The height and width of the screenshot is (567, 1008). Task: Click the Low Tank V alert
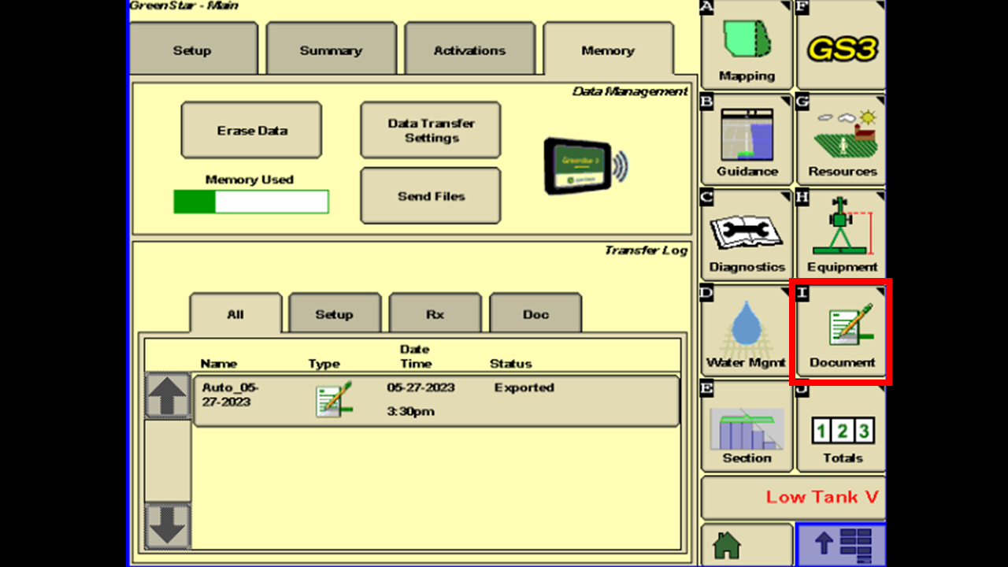pyautogui.click(x=794, y=497)
